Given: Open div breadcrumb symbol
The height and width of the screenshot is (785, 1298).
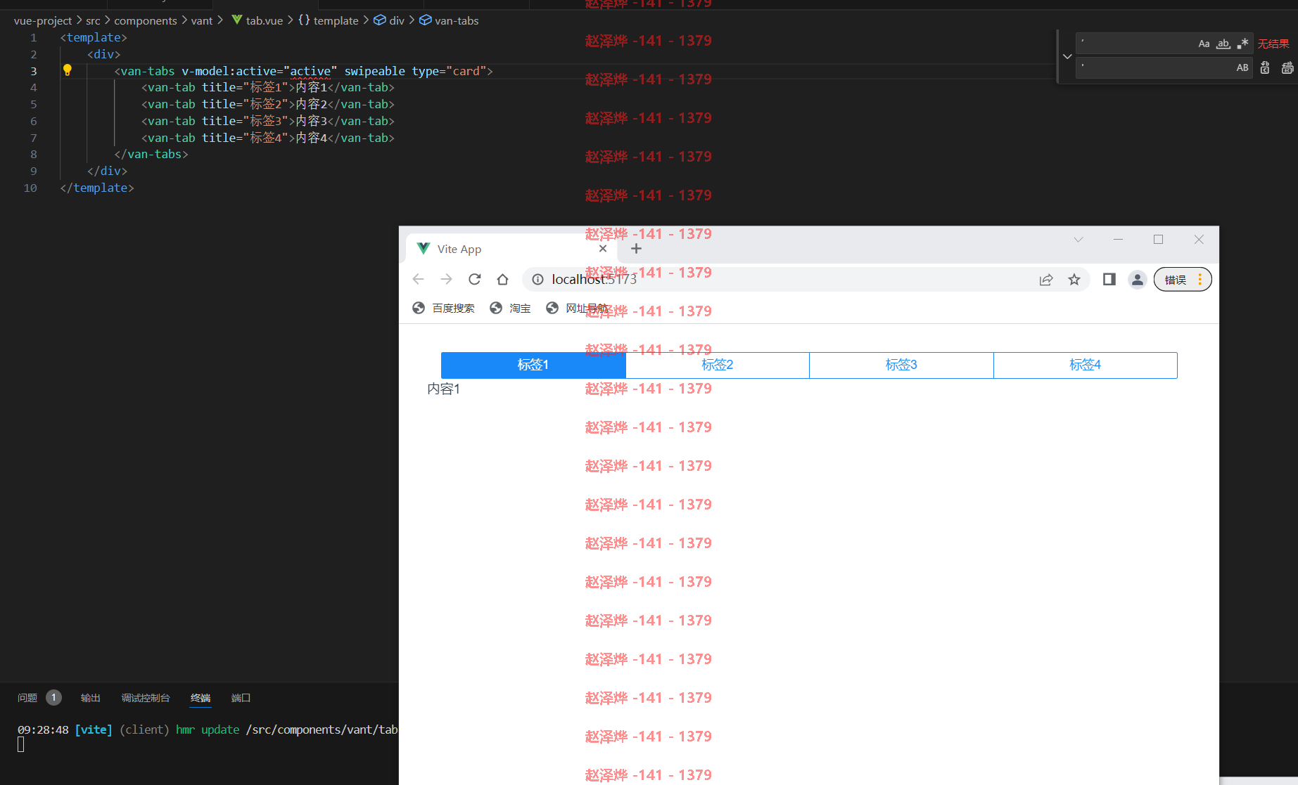Looking at the screenshot, I should (389, 20).
